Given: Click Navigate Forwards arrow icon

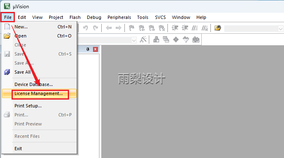Looking at the screenshot, I should (119, 28).
